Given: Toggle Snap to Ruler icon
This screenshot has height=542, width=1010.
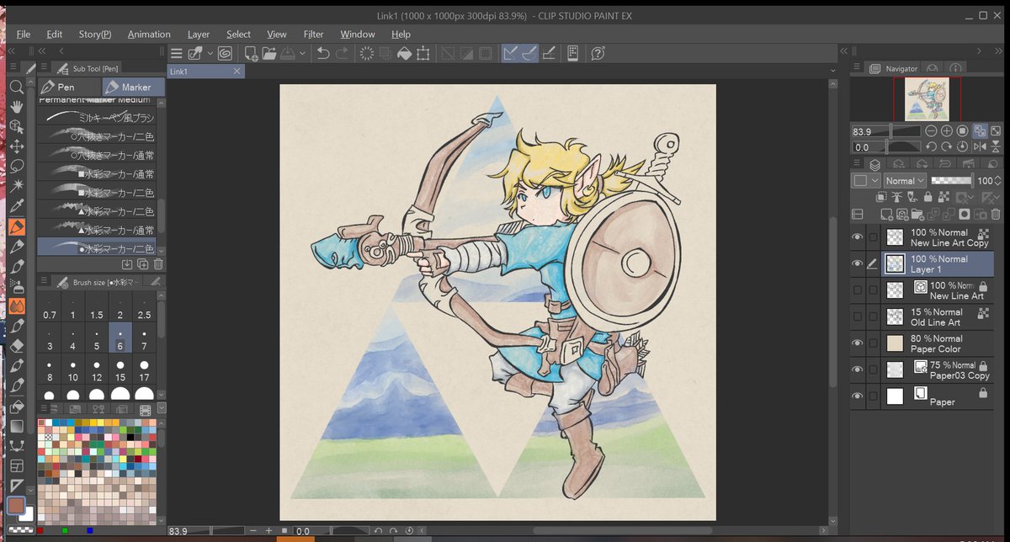Looking at the screenshot, I should point(511,54).
